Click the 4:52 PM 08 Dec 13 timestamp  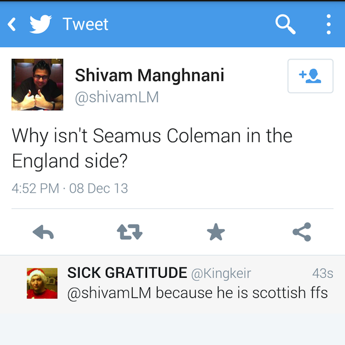[70, 189]
